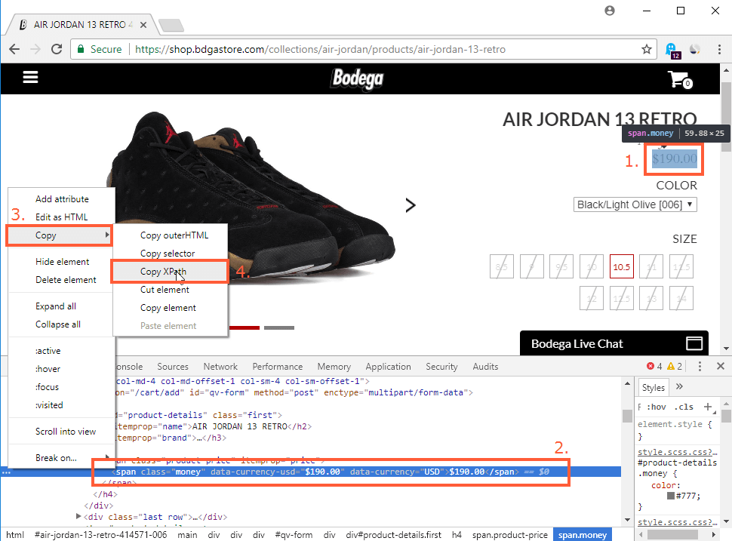The width and height of the screenshot is (732, 541).
Task: Choose Cut element
Action: point(170,290)
